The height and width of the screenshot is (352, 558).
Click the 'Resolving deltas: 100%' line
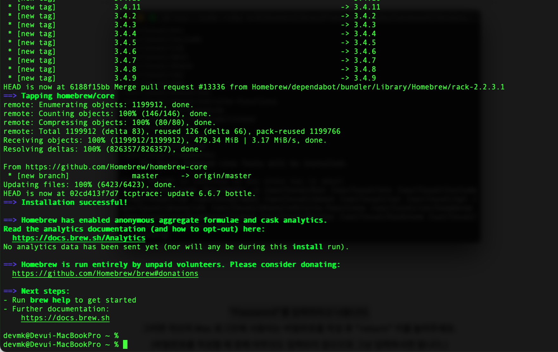pos(103,149)
